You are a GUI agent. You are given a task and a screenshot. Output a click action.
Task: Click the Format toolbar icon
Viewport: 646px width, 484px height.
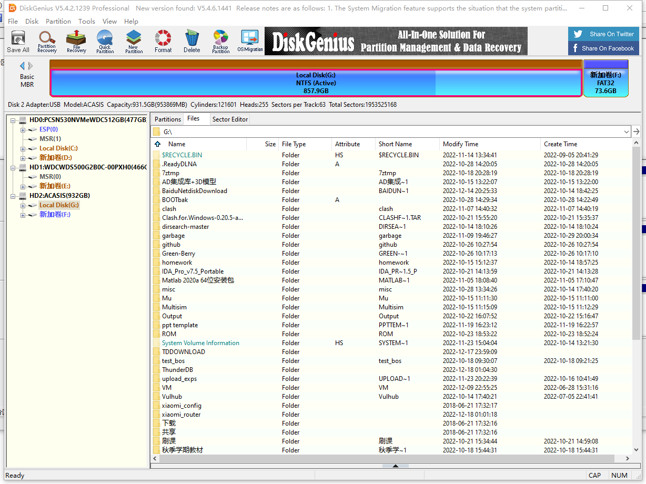163,41
